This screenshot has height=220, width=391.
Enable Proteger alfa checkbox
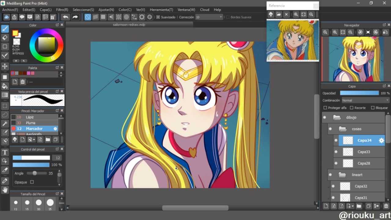coord(325,108)
